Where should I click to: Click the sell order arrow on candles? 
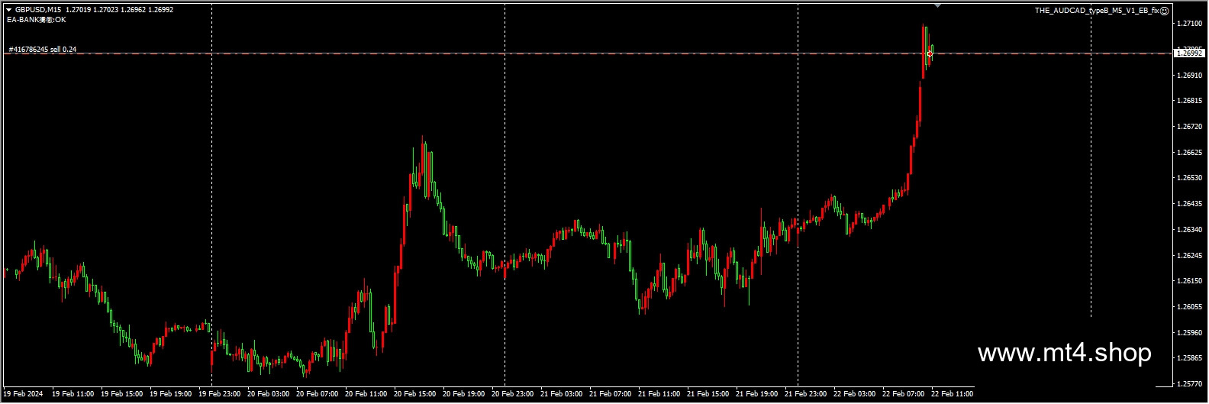point(930,53)
